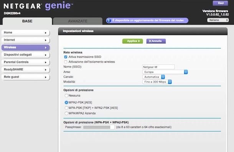Click the NETGEAR genie logo
Screen dimensions: 234x152
coord(38,6)
